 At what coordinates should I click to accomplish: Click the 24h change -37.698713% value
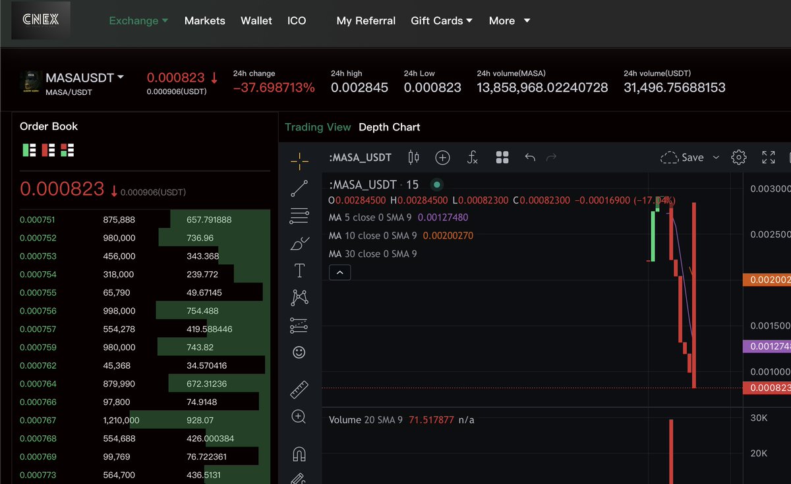tap(274, 88)
